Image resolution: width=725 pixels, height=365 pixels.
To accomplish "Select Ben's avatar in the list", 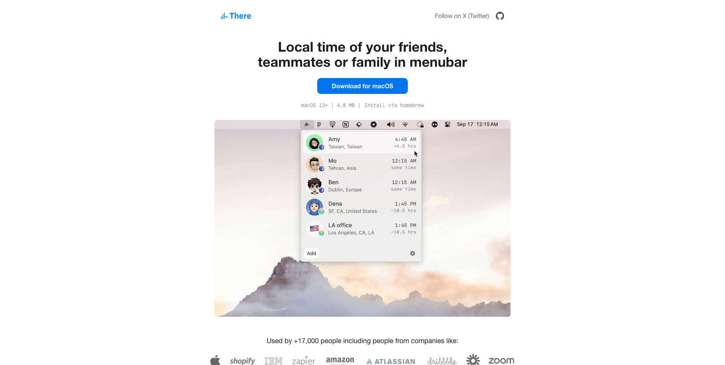I will [x=315, y=186].
